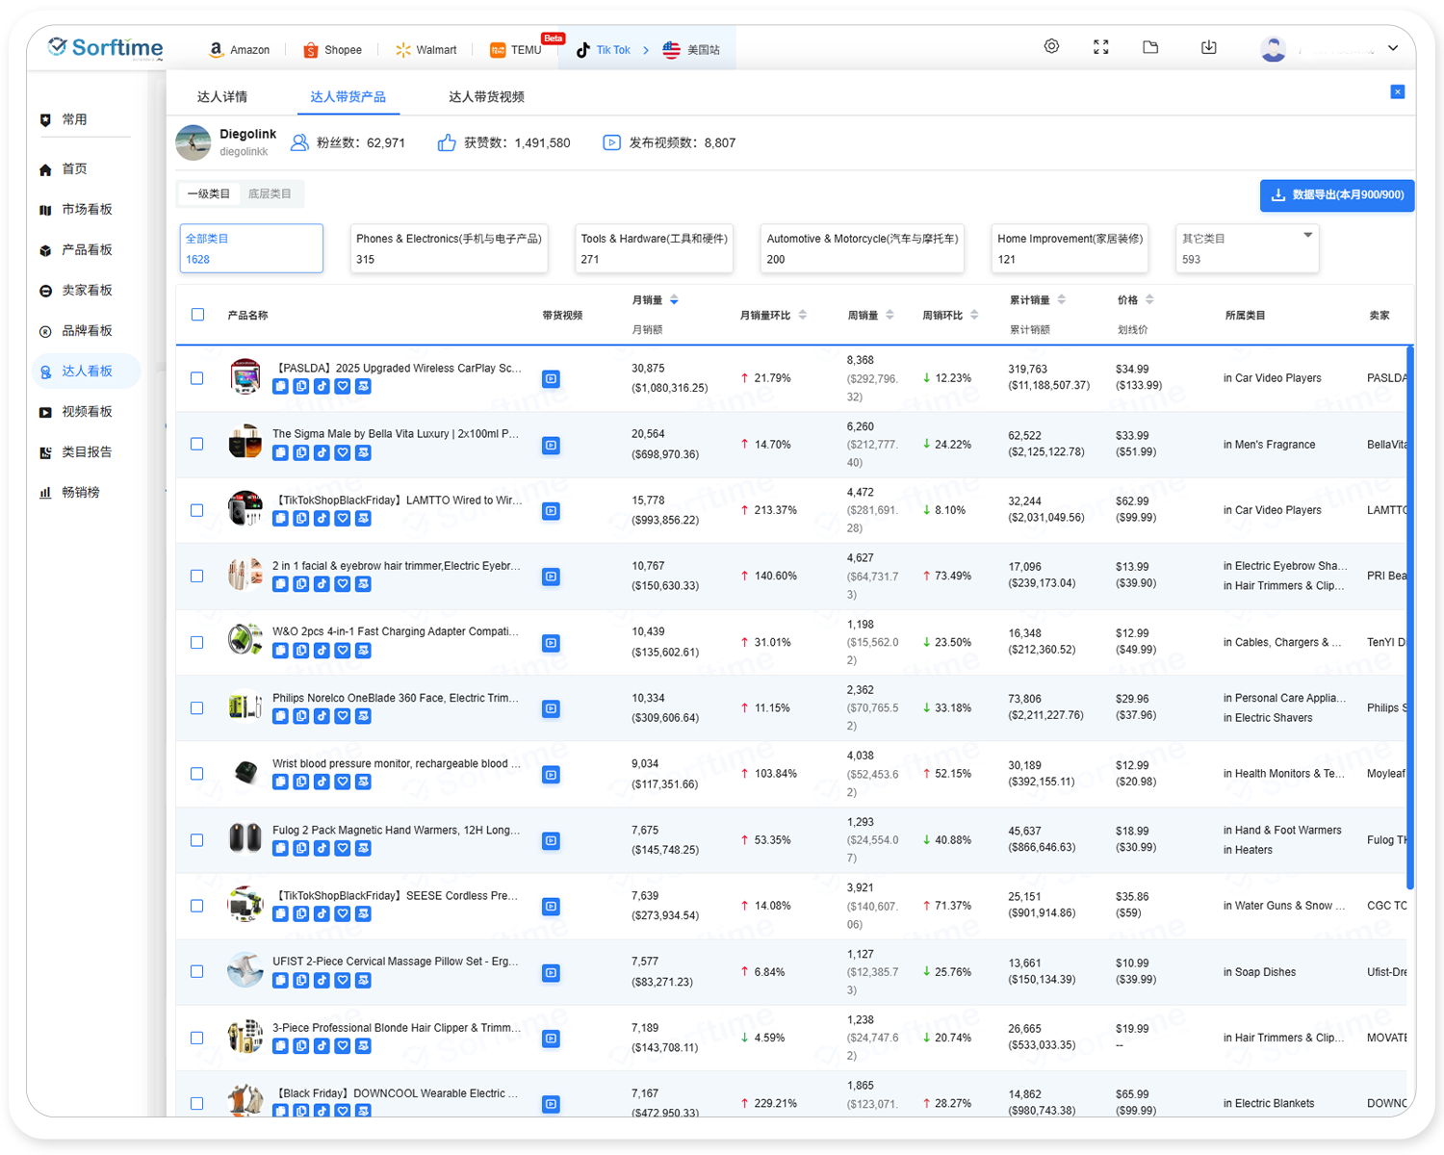Viewport: 1444px width, 1155px height.
Task: Click the Philips Norelco product thumbnail
Action: (245, 707)
